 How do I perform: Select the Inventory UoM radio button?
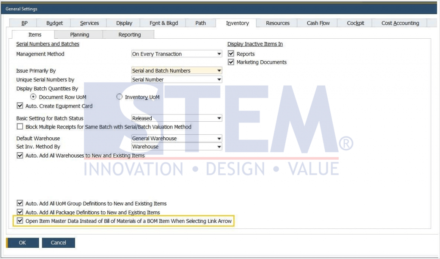[119, 97]
